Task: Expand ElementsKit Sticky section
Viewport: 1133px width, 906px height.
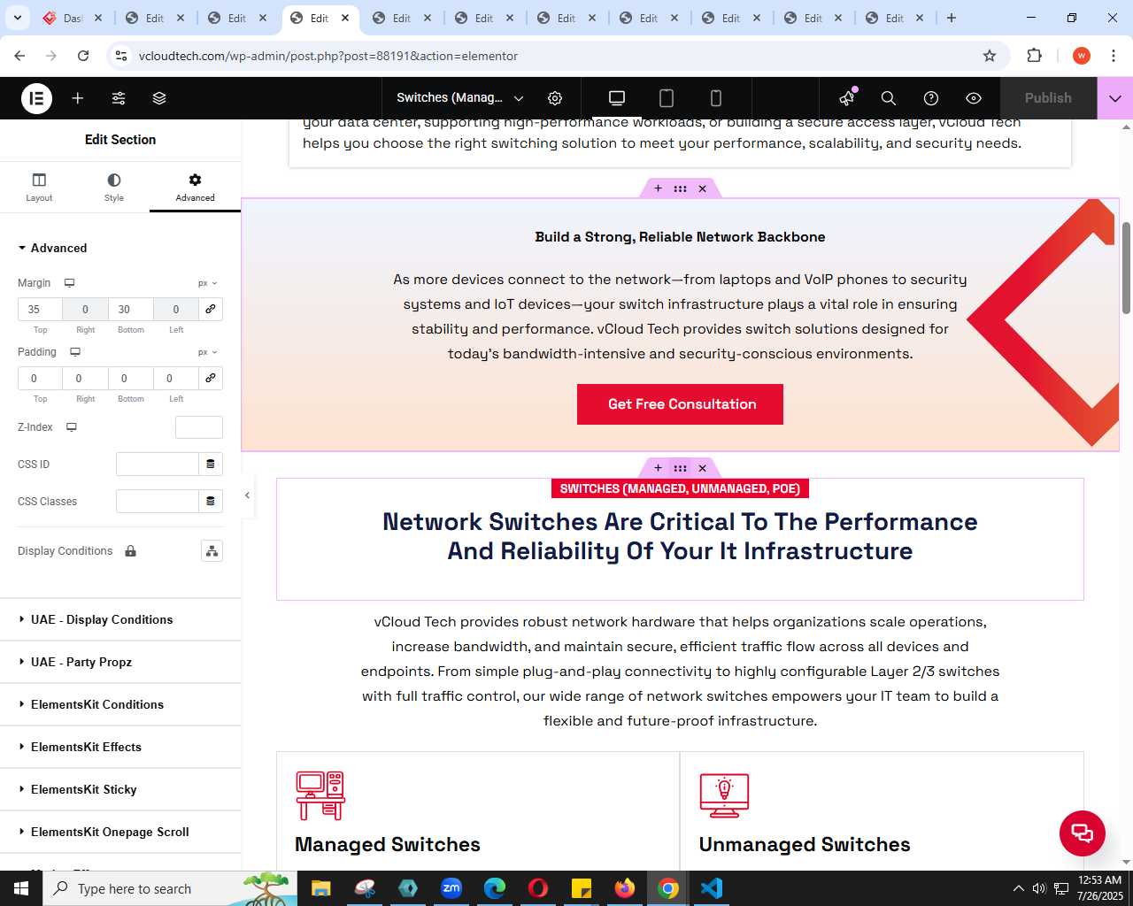Action: point(120,789)
